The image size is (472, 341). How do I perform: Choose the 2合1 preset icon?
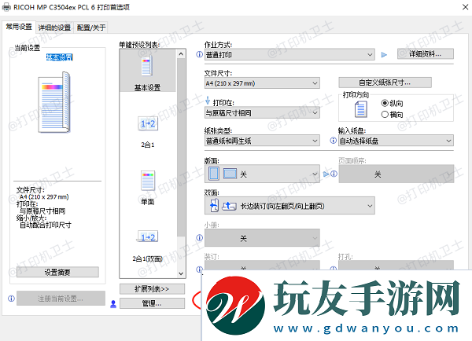pyautogui.click(x=148, y=123)
